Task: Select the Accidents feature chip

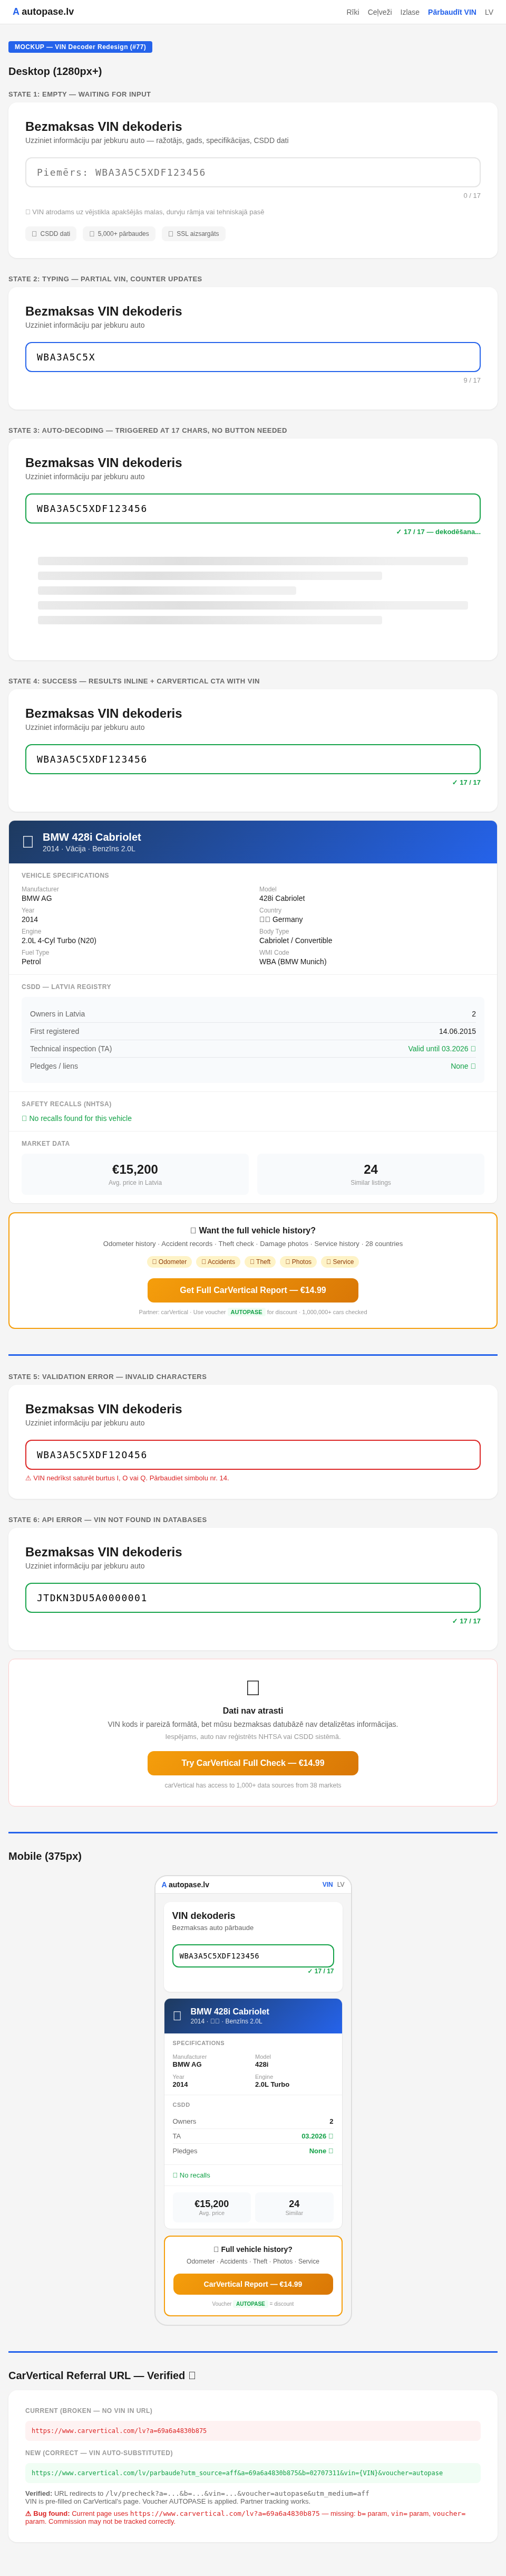Action: (x=219, y=1262)
